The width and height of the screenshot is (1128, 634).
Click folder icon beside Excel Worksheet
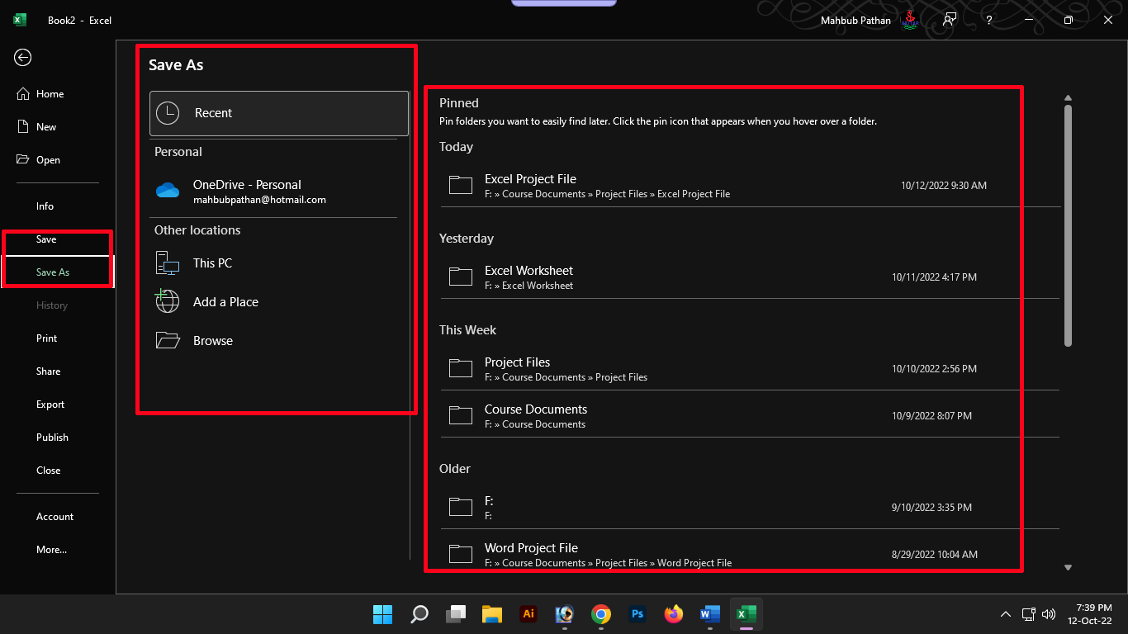click(x=461, y=277)
